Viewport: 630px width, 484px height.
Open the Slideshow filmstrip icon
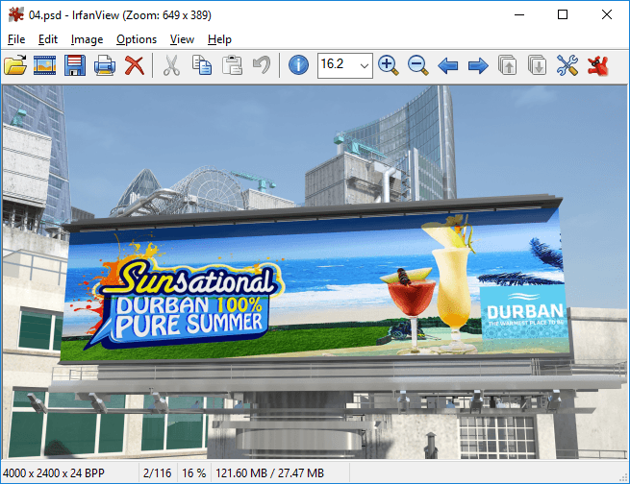(x=44, y=65)
